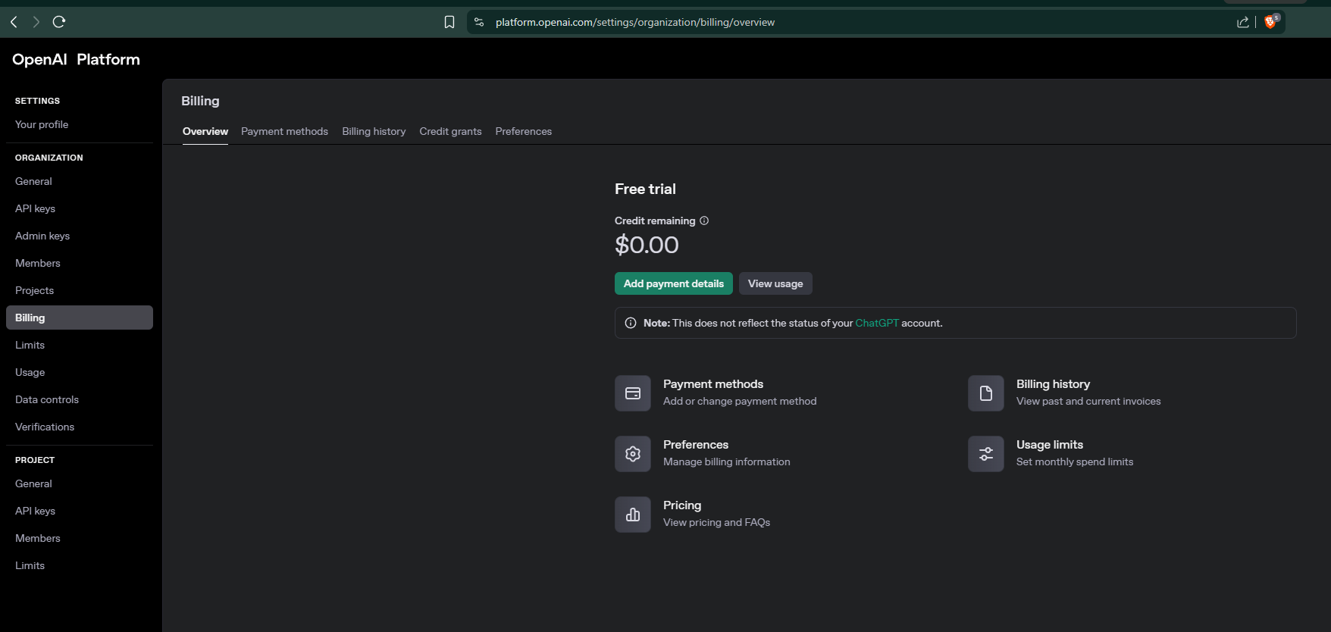
Task: Click the Billing history document icon
Action: click(x=986, y=393)
